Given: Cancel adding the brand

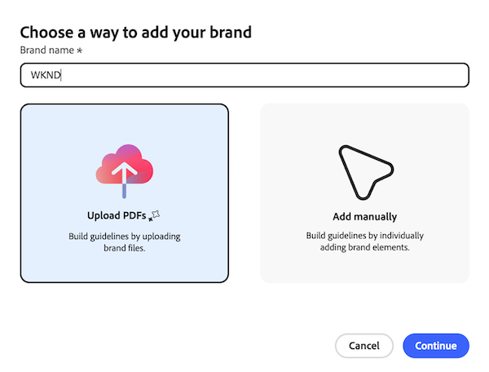Looking at the screenshot, I should [x=363, y=346].
